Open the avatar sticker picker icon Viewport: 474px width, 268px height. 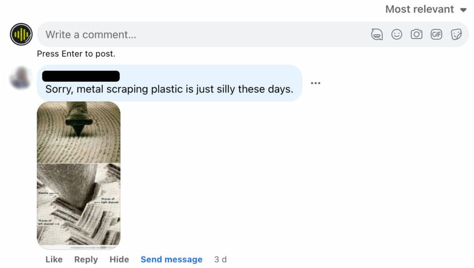tap(377, 34)
